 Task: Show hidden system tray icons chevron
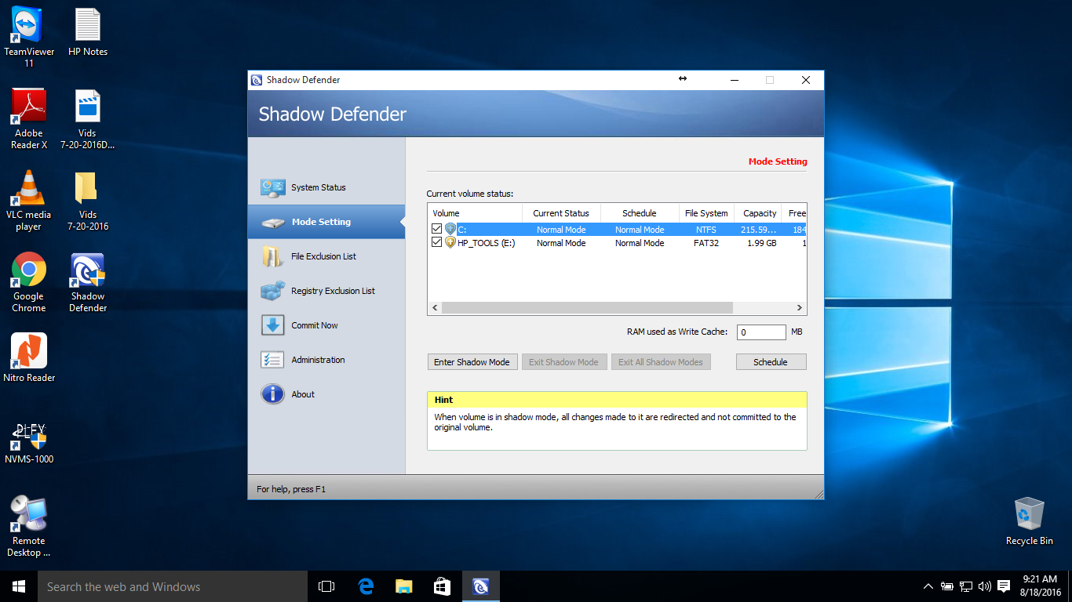point(928,586)
